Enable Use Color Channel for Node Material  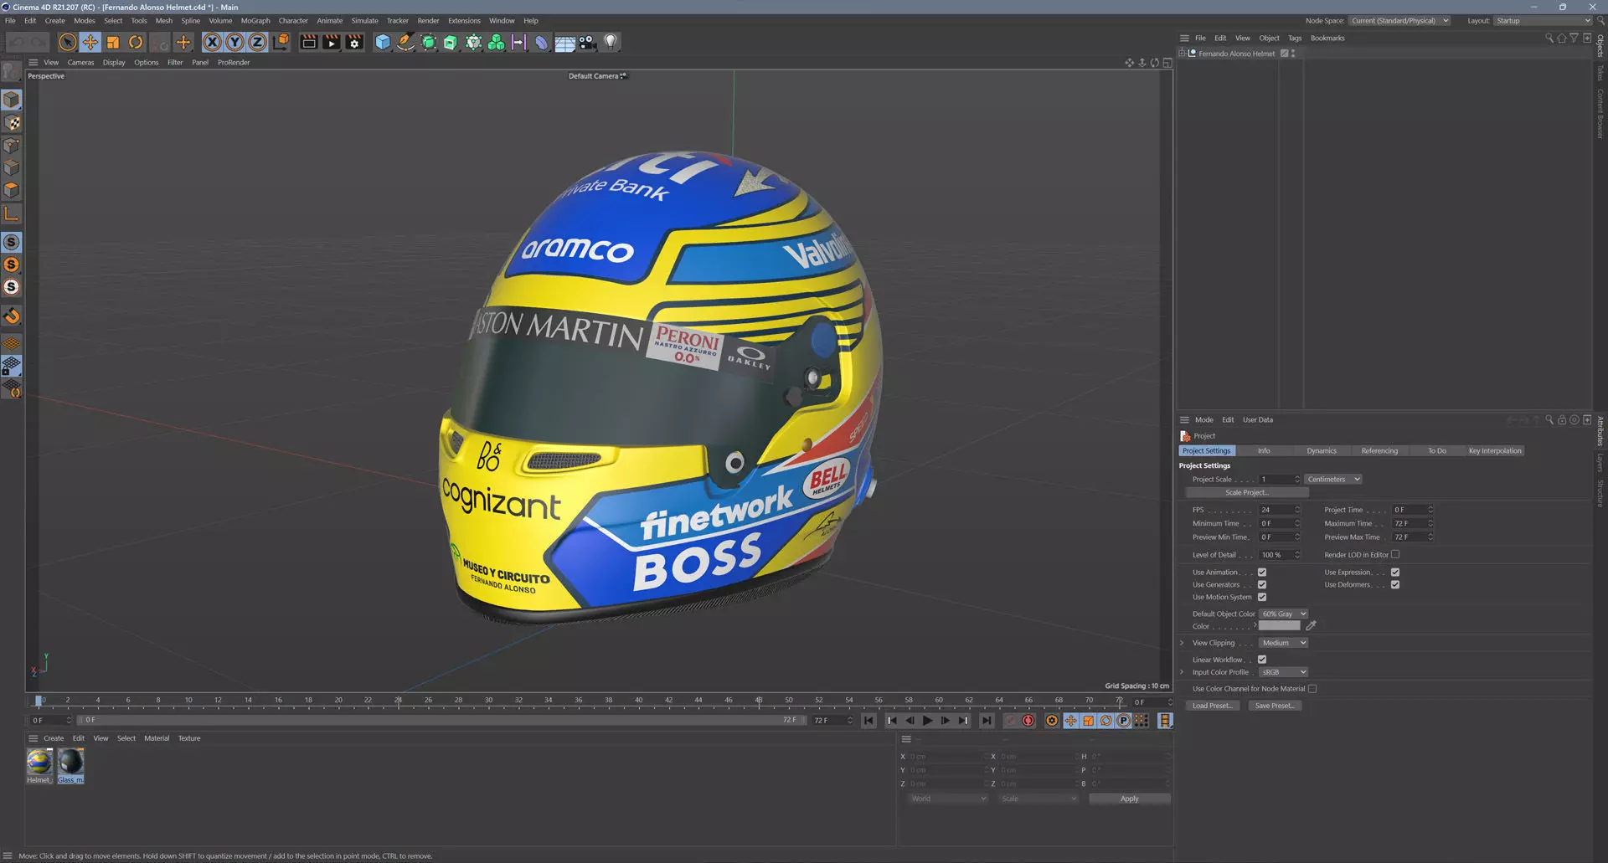[x=1312, y=689]
